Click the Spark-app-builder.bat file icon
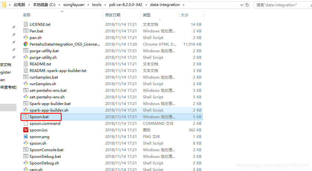Image resolution: width=312 pixels, height=171 pixels. pos(26,103)
